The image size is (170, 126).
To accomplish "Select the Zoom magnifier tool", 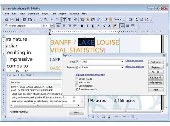I will pos(46,20).
